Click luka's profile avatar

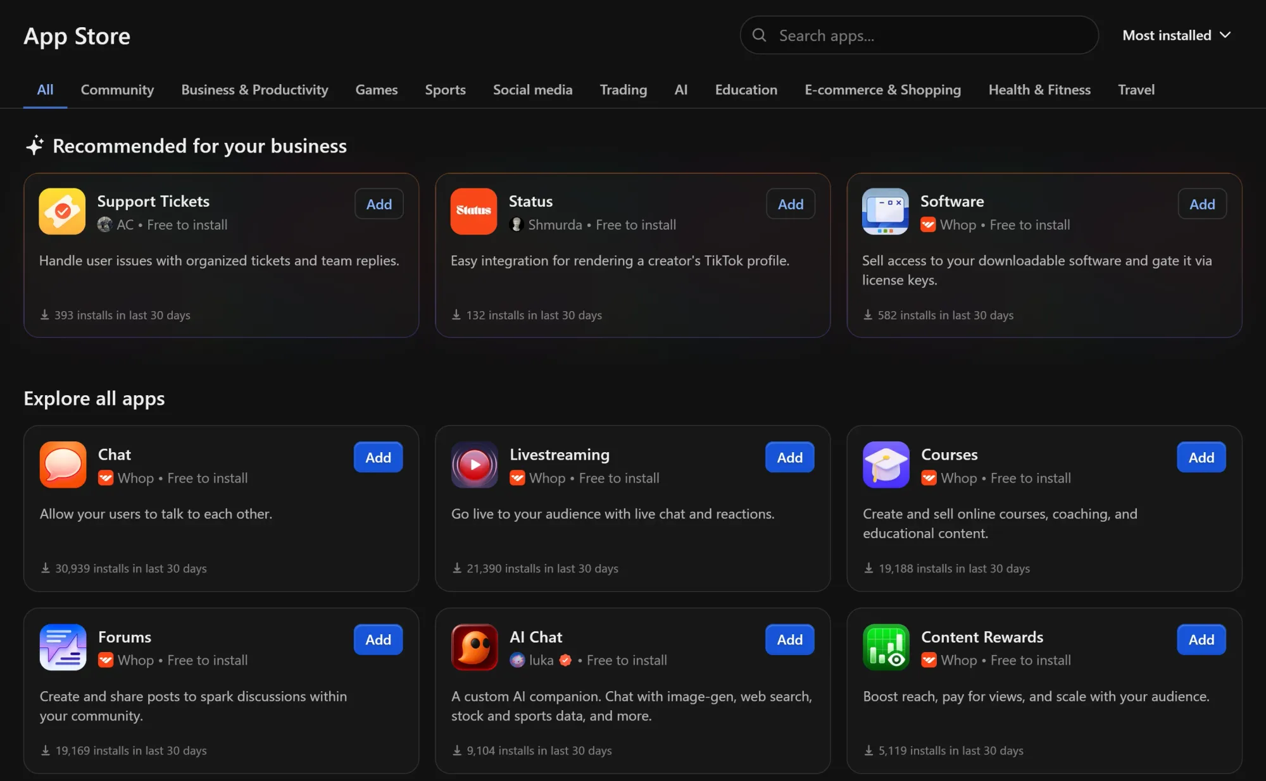point(517,660)
